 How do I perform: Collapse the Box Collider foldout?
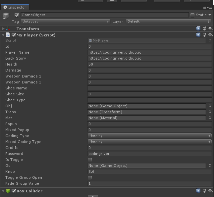point(3,191)
